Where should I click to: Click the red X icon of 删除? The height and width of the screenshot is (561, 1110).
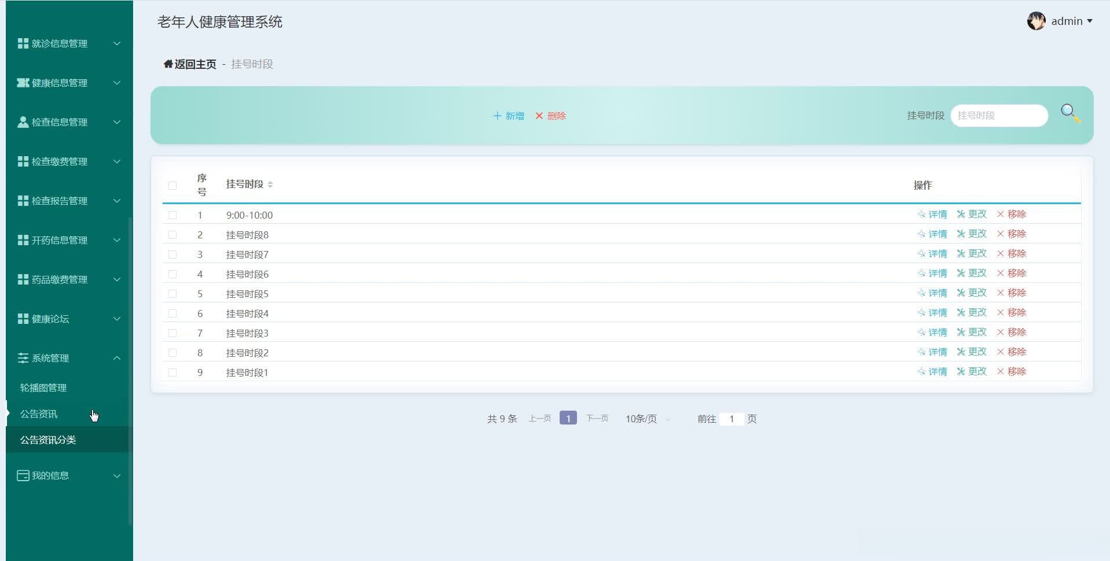pos(539,116)
